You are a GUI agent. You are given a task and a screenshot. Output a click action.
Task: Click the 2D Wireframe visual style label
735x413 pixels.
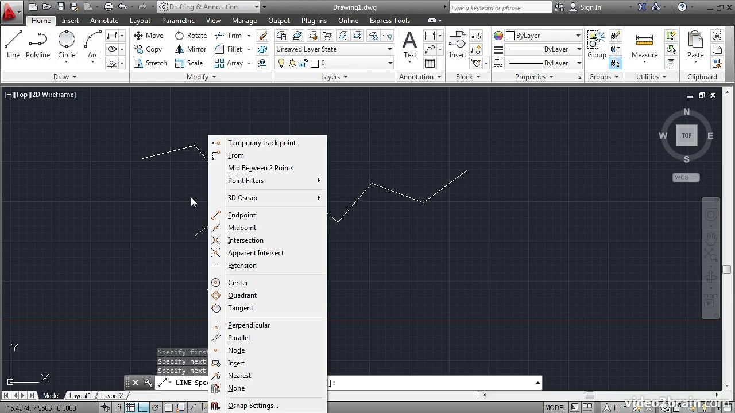[53, 95]
